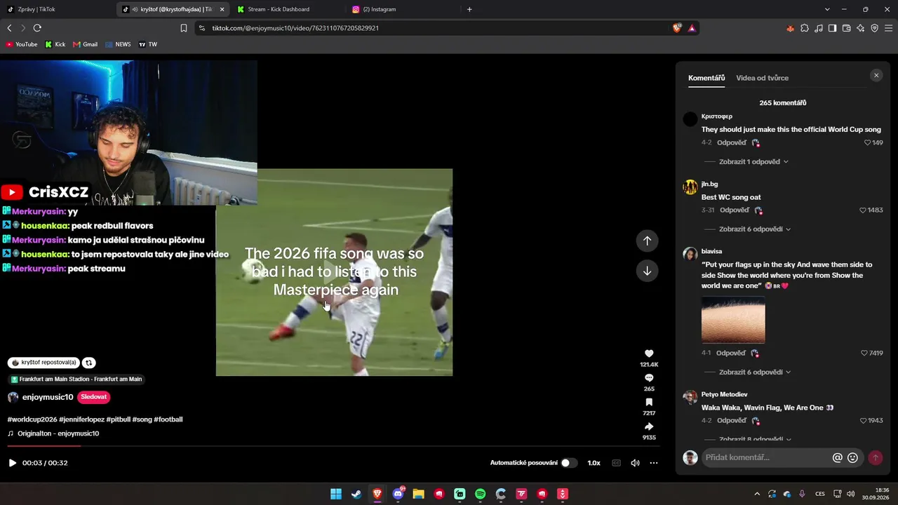Like the video with heart icon
898x505 pixels.
649,353
